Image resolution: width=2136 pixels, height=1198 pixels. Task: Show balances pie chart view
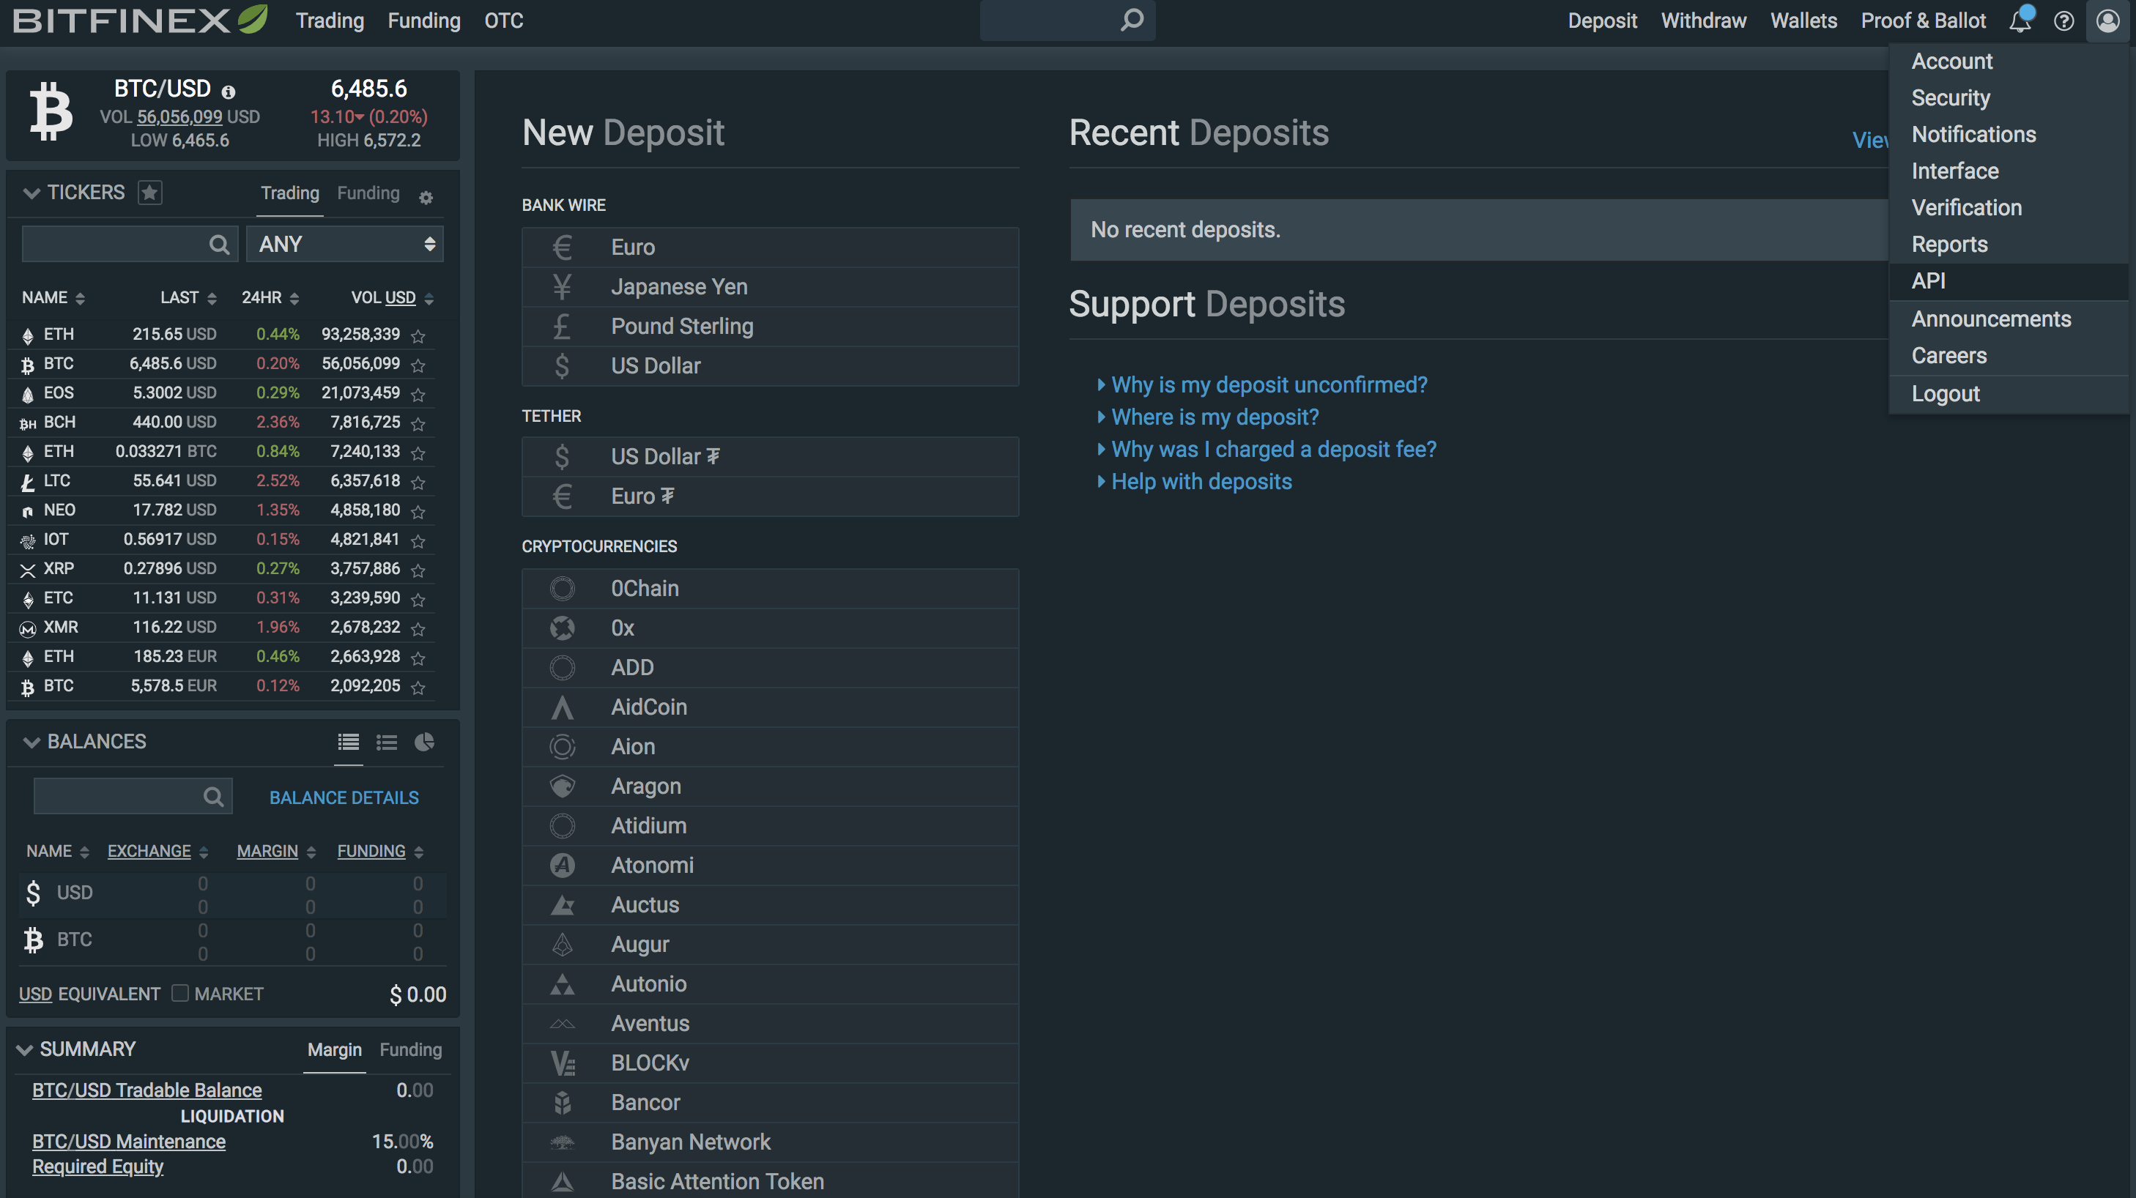click(x=423, y=742)
